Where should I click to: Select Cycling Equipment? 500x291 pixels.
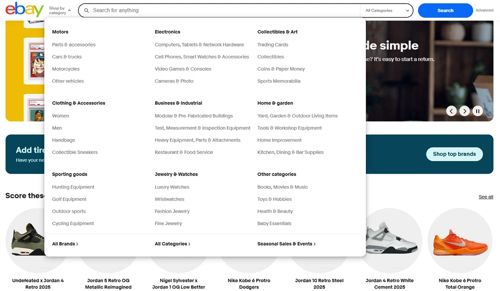[72, 223]
